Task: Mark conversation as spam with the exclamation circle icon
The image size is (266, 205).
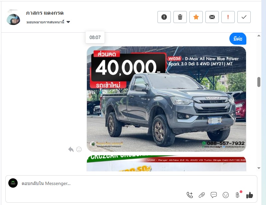Action: pyautogui.click(x=164, y=17)
